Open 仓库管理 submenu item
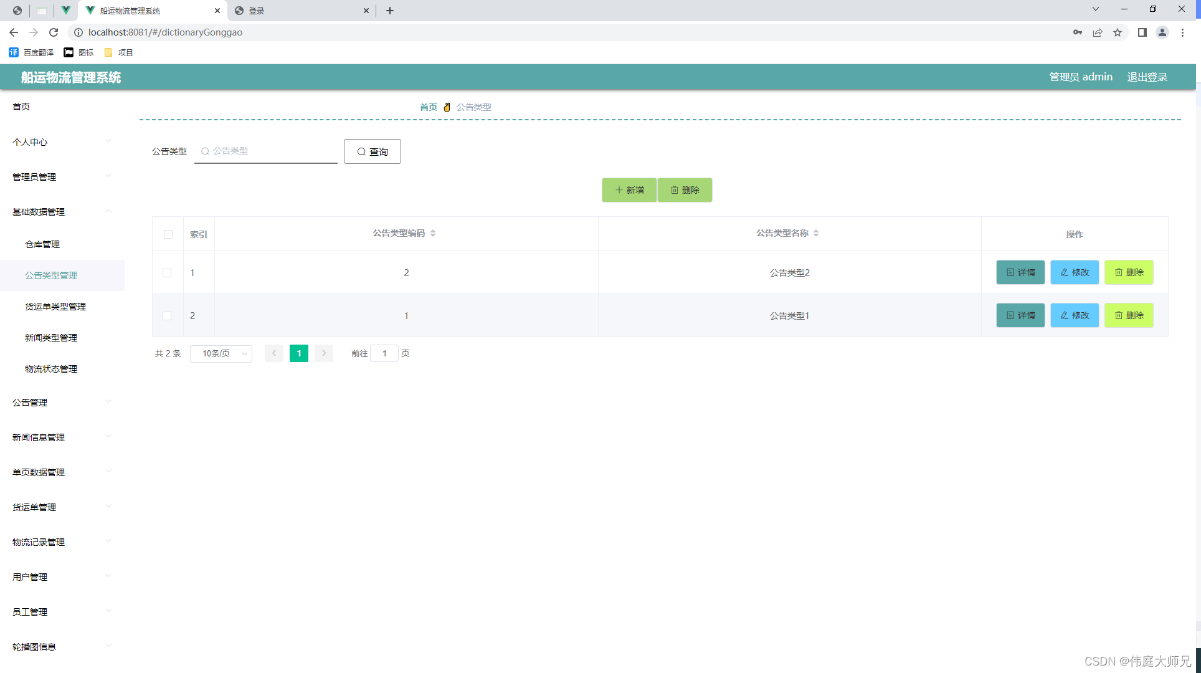1201x673 pixels. pos(62,244)
